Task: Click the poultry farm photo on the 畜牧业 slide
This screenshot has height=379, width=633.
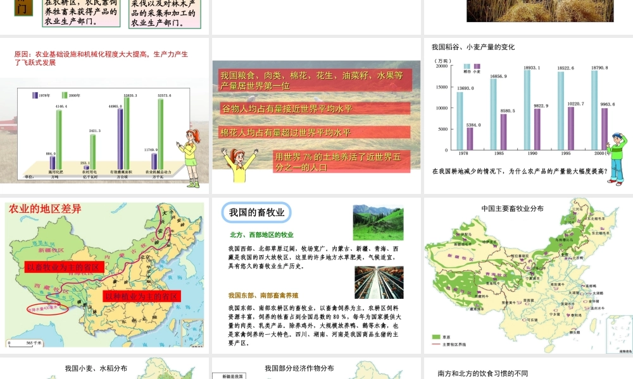Action: tap(379, 282)
